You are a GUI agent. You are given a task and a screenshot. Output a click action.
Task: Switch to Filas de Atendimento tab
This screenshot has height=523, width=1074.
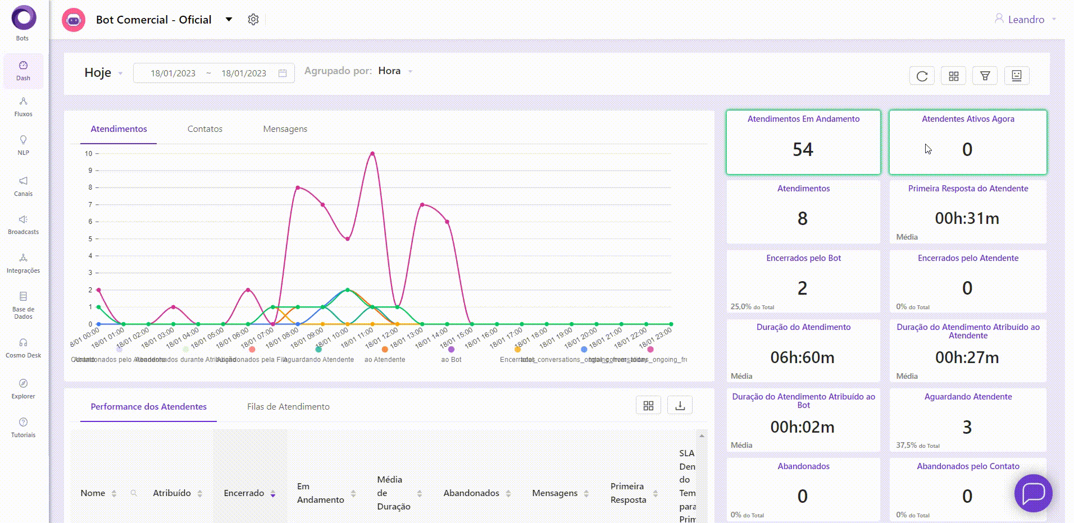[x=288, y=407]
